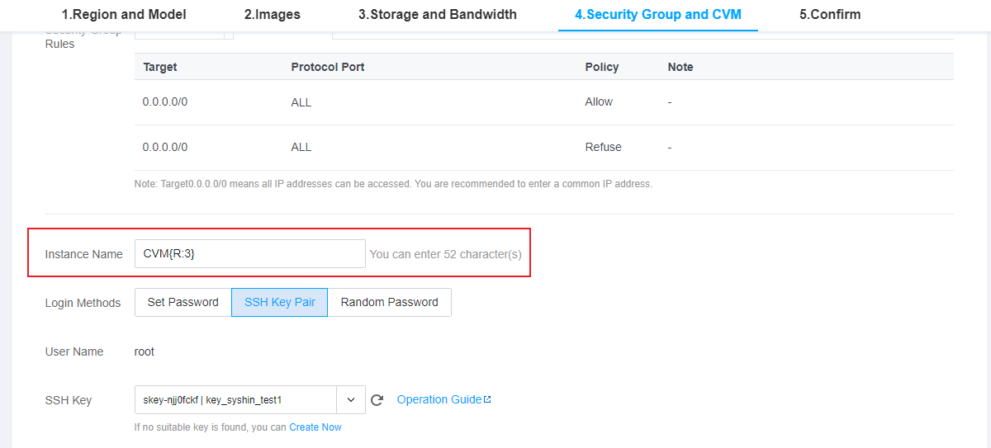The height and width of the screenshot is (448, 991).
Task: Open the skey-njj0fckf key selector
Action: (x=235, y=400)
